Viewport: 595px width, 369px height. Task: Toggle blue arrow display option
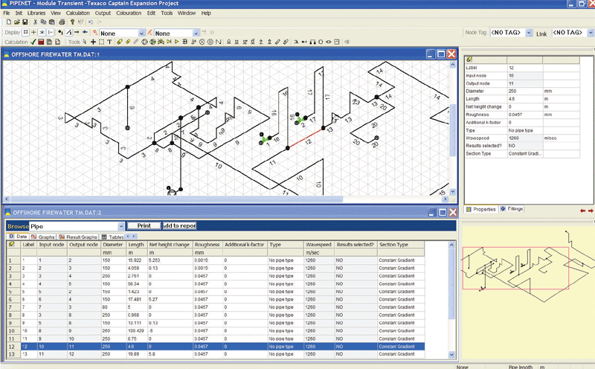click(85, 32)
